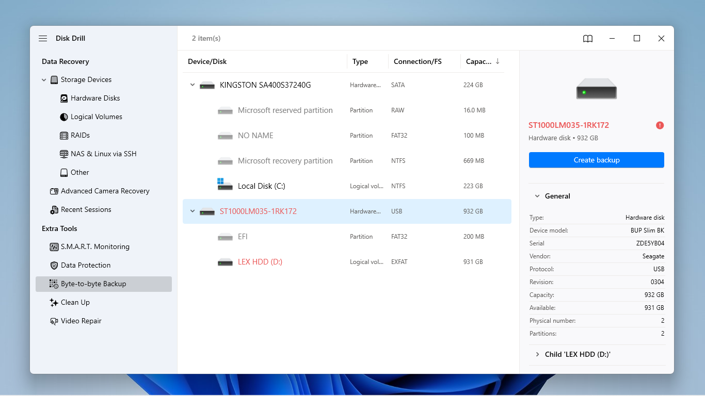Click the device model BUP Slim BK

(x=647, y=230)
